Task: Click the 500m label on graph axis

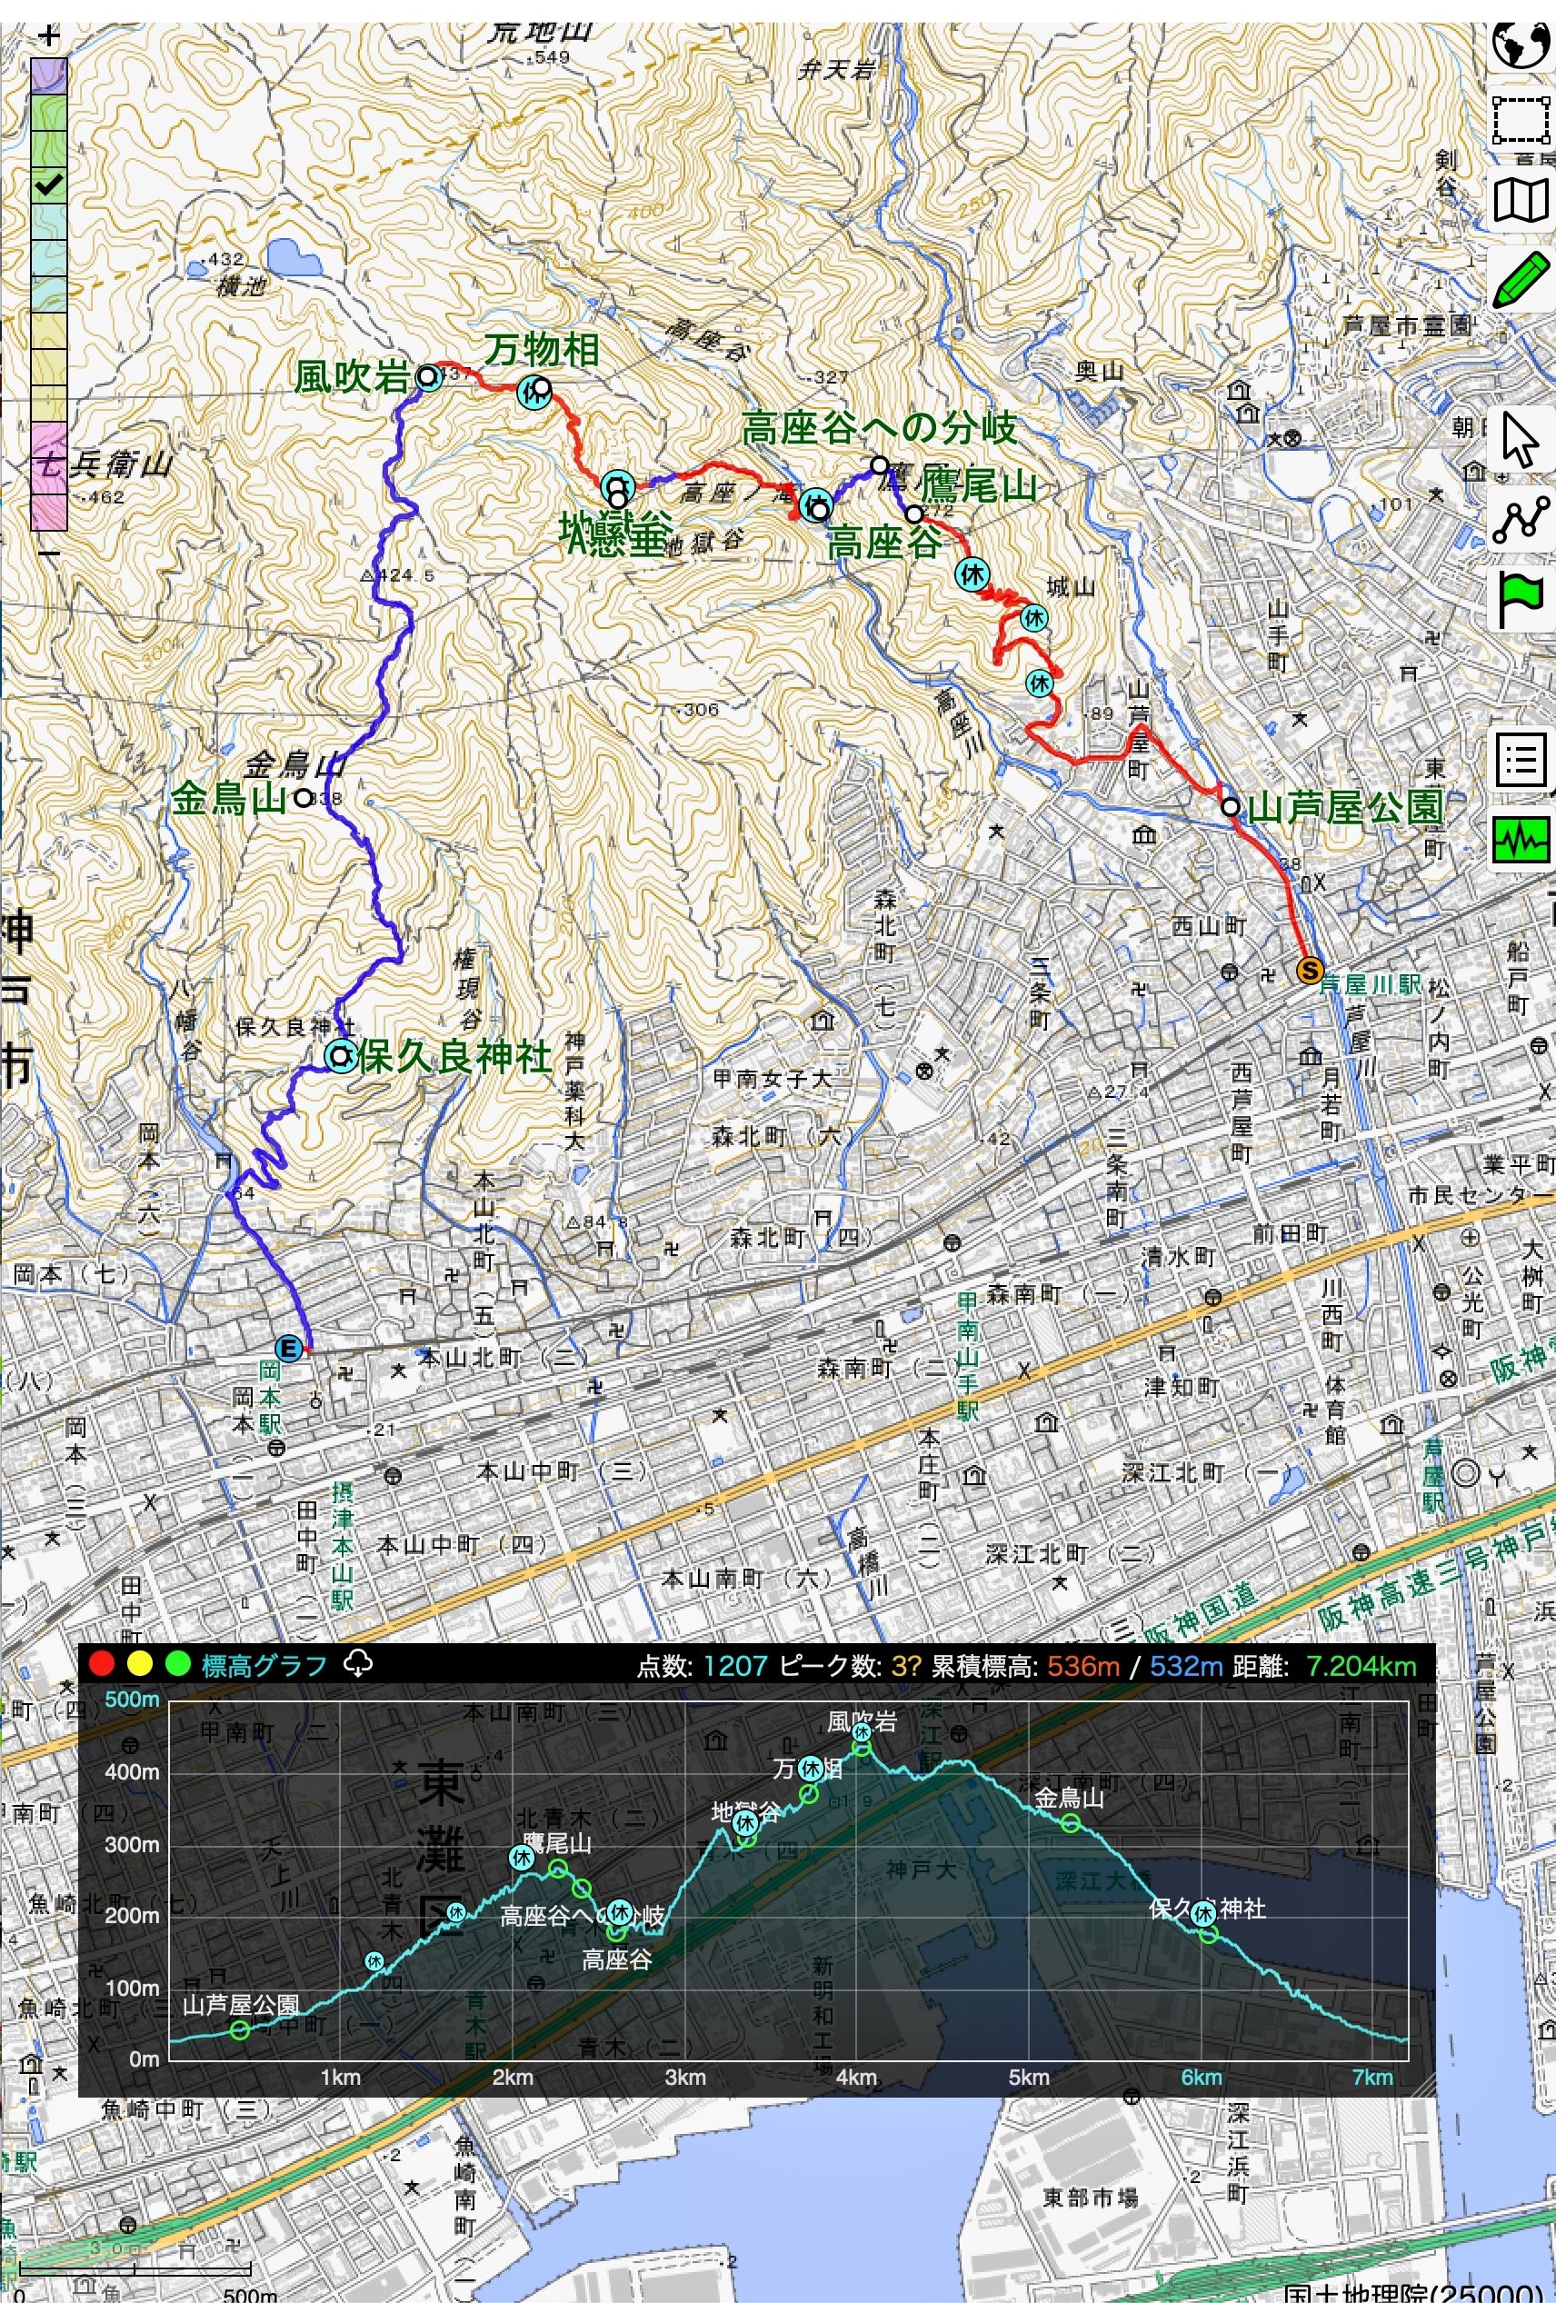Action: [x=132, y=1700]
